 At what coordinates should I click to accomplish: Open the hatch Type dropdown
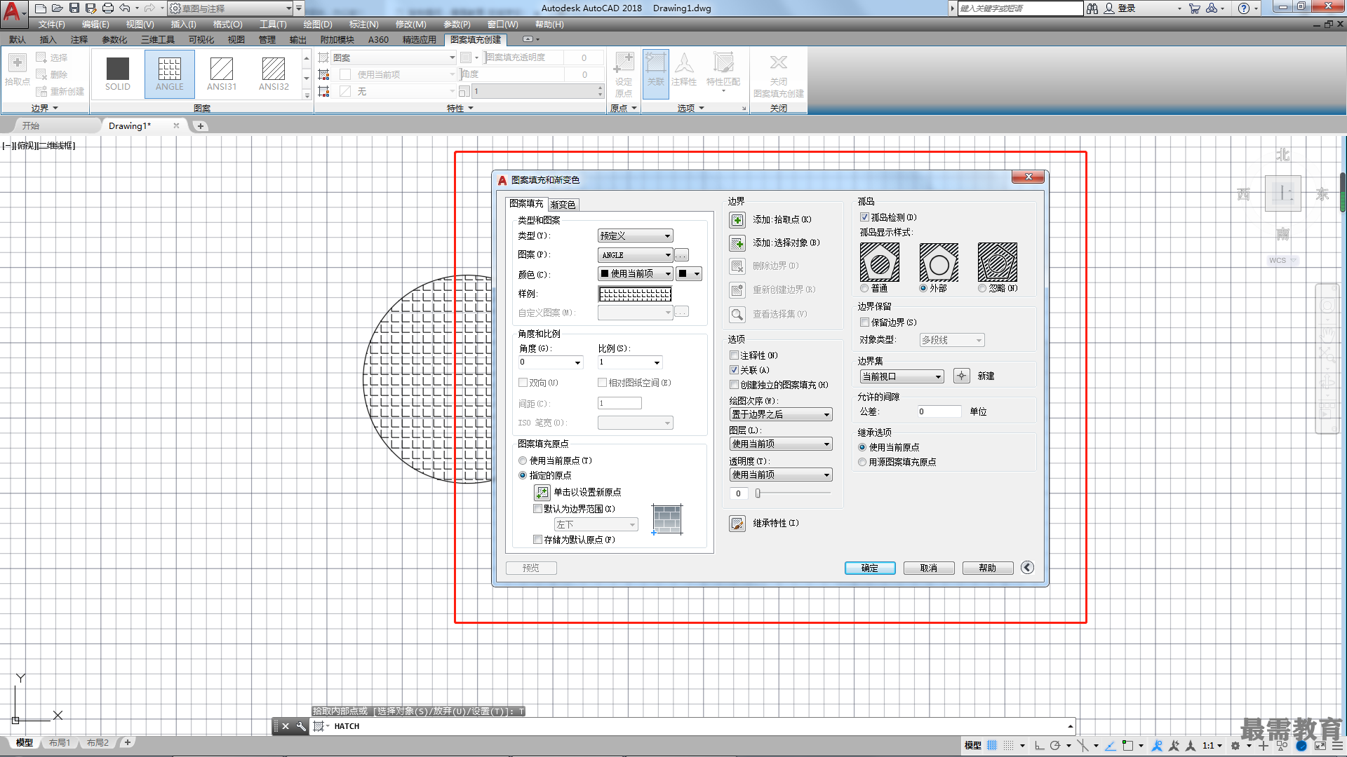click(x=636, y=236)
